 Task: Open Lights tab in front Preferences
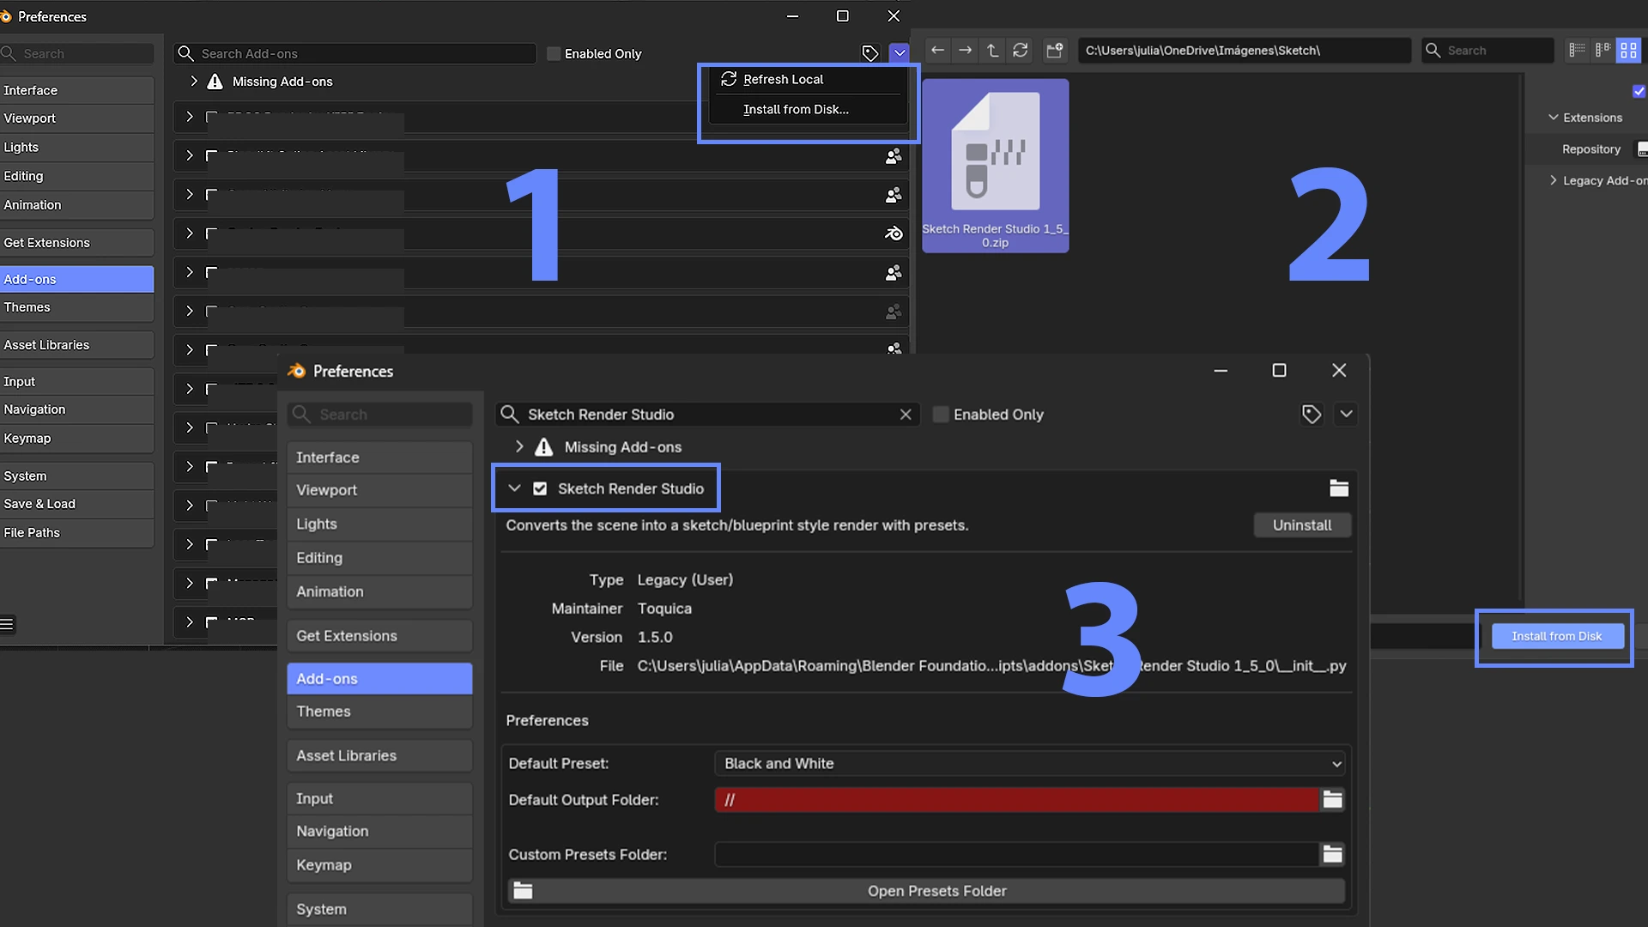click(379, 524)
